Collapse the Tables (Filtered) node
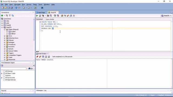 [5, 29]
